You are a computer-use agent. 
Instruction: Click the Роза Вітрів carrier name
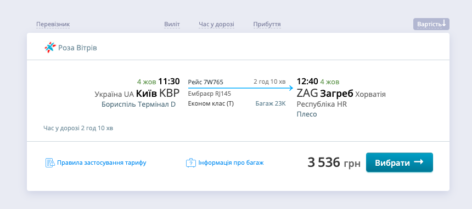click(x=78, y=48)
